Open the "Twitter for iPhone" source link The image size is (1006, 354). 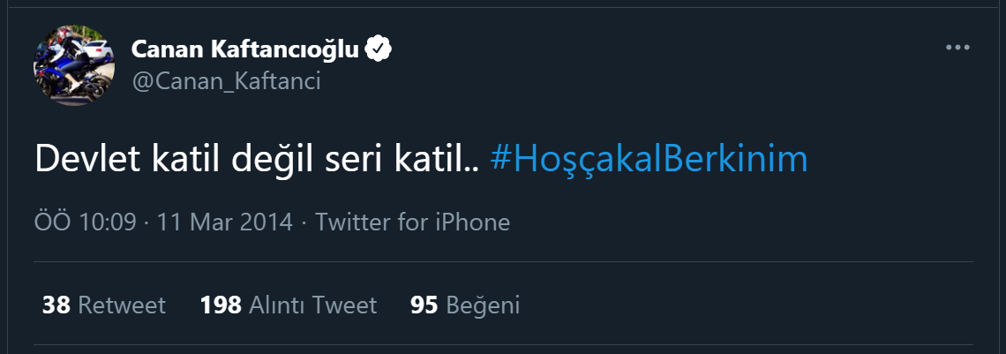(x=412, y=222)
